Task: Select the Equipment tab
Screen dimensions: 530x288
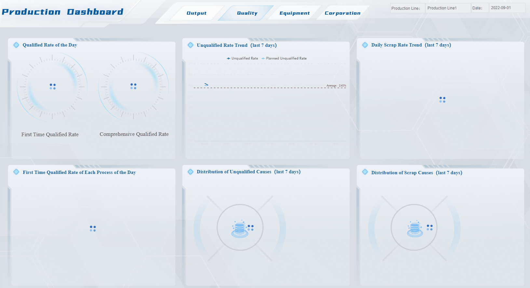Action: click(x=294, y=13)
